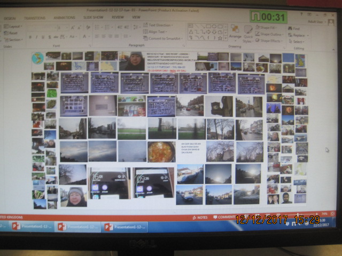Click the Line Spacing icon
Image resolution: width=342 pixels, height=256 pixels.
coord(136,27)
